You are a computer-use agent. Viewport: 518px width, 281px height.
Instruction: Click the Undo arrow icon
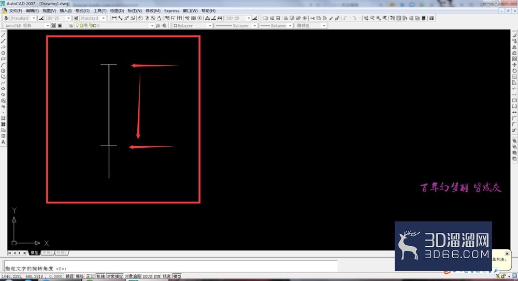[345, 18]
